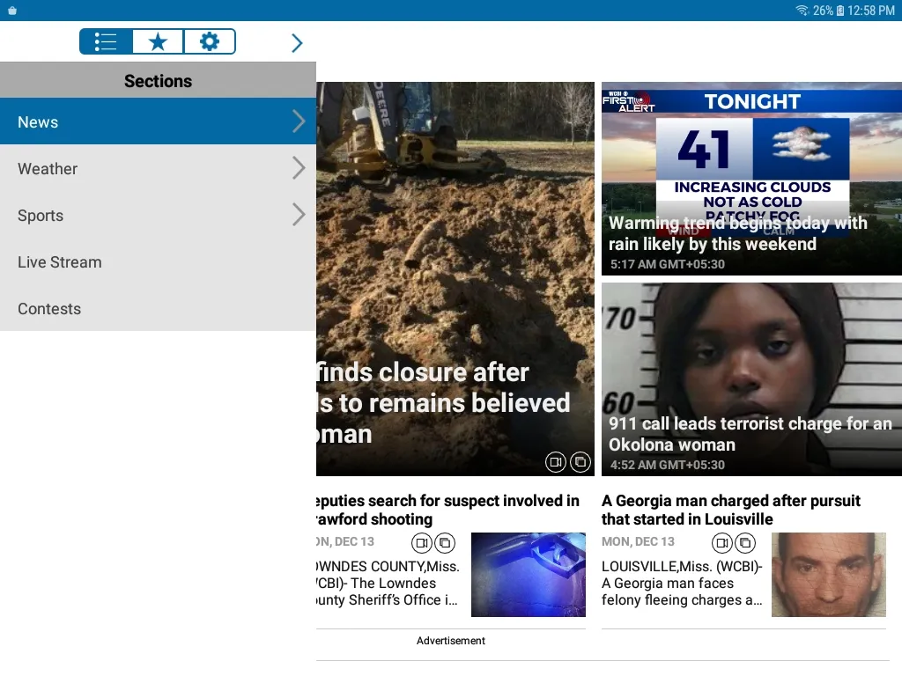The width and height of the screenshot is (902, 676).
Task: Tap the 12:58 PM clock
Action: (871, 11)
